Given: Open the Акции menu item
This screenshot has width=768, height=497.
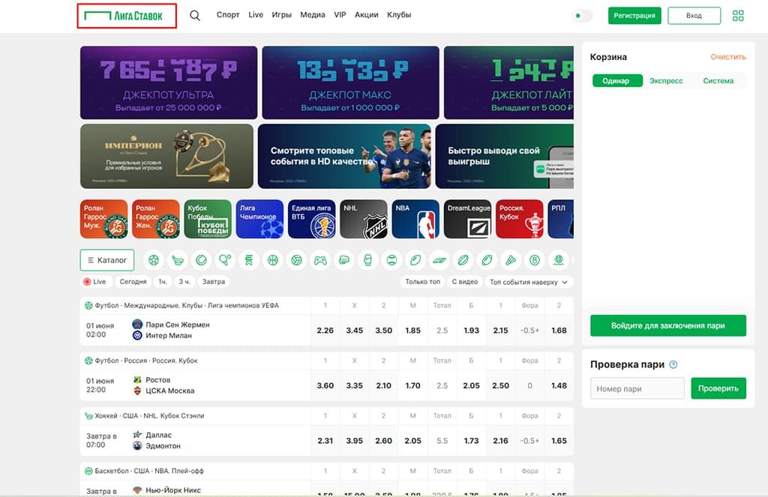Looking at the screenshot, I should pos(366,15).
